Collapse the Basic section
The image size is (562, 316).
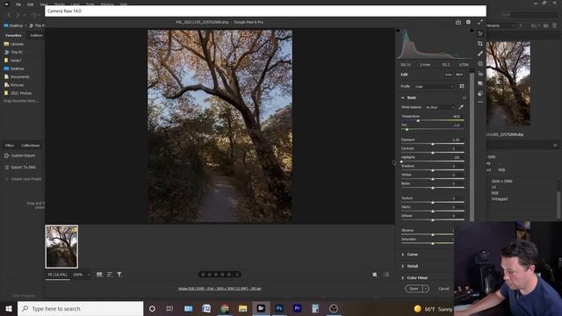click(x=402, y=97)
